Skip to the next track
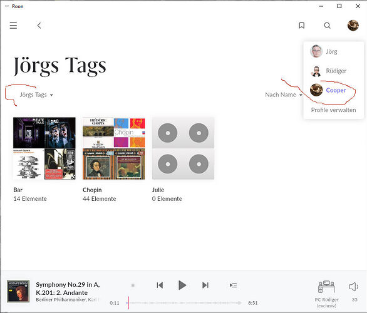 tap(205, 285)
